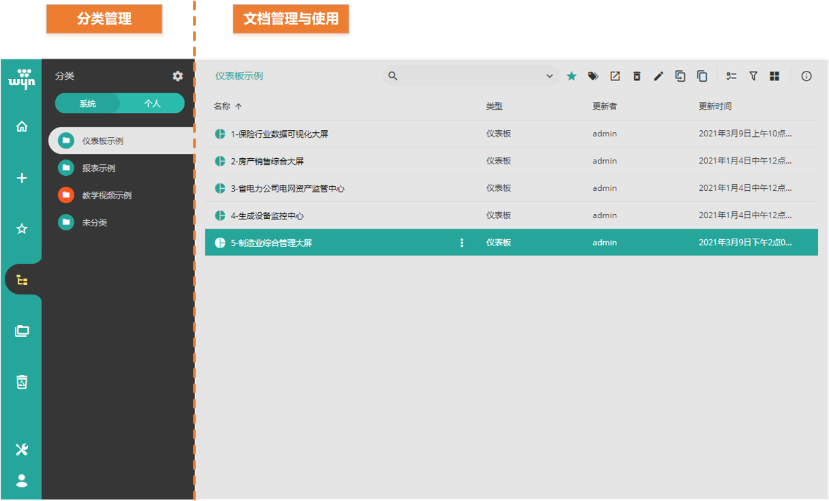Image resolution: width=829 pixels, height=501 pixels.
Task: Click the plain overlapping pages copy icon
Action: pos(702,76)
